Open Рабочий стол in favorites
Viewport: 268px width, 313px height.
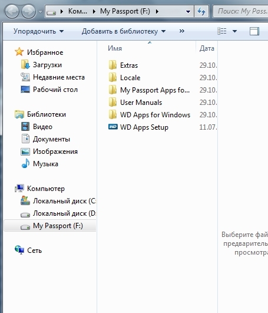coord(55,90)
